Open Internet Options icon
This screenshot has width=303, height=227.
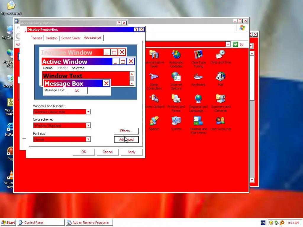pyautogui.click(x=176, y=81)
